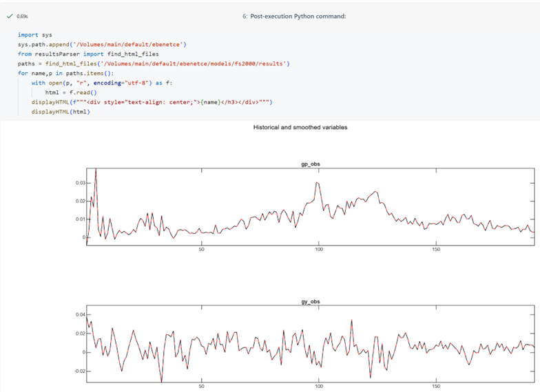Click the green checkmark execution status icon

10,17
